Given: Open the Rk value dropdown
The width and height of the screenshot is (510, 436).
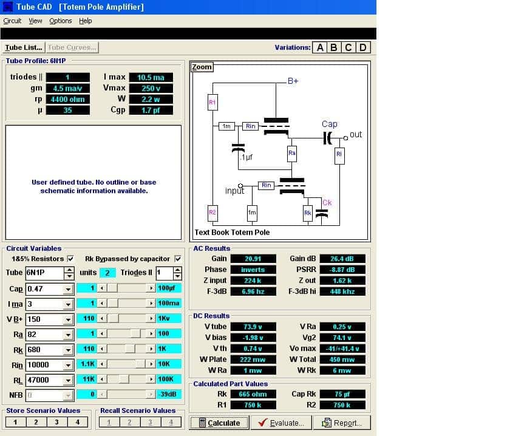Looking at the screenshot, I should 68,350.
